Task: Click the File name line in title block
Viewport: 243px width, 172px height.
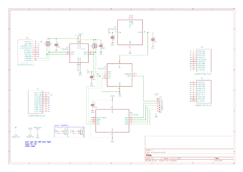Action: pos(155,152)
